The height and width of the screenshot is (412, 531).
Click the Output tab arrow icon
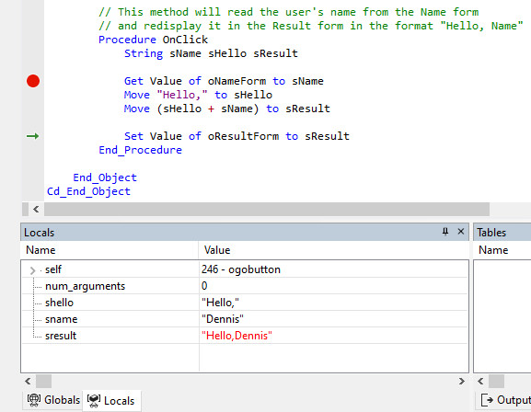pos(487,400)
